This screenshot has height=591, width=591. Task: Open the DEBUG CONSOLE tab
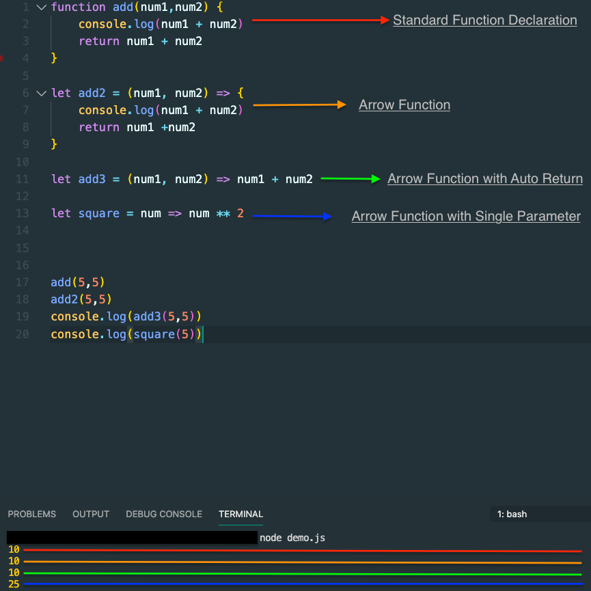point(164,514)
